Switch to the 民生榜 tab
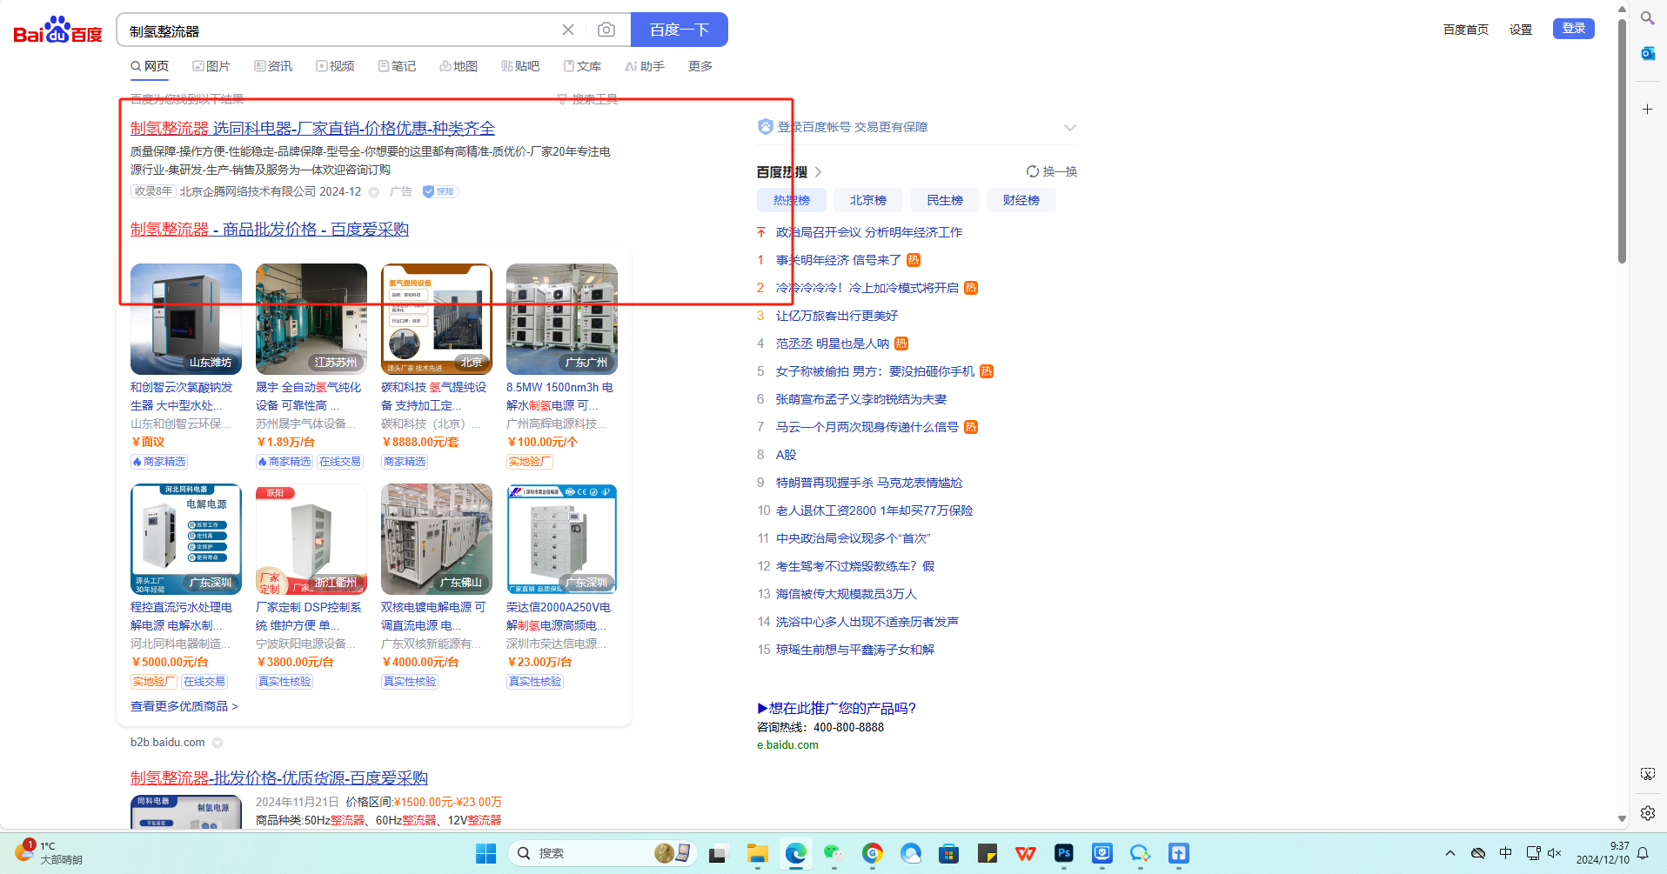Viewport: 1667px width, 874px height. [945, 200]
